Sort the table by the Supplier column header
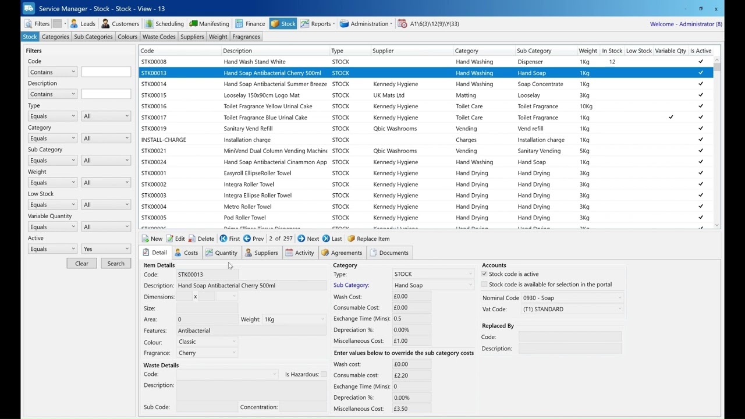 (x=412, y=51)
